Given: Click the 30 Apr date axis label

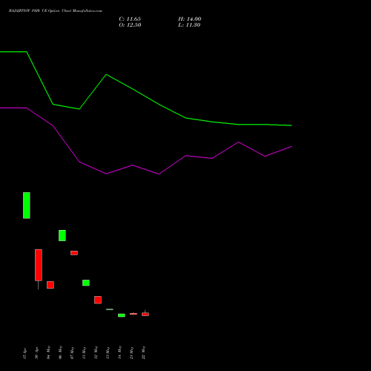Looking at the screenshot, I should 36,353.
